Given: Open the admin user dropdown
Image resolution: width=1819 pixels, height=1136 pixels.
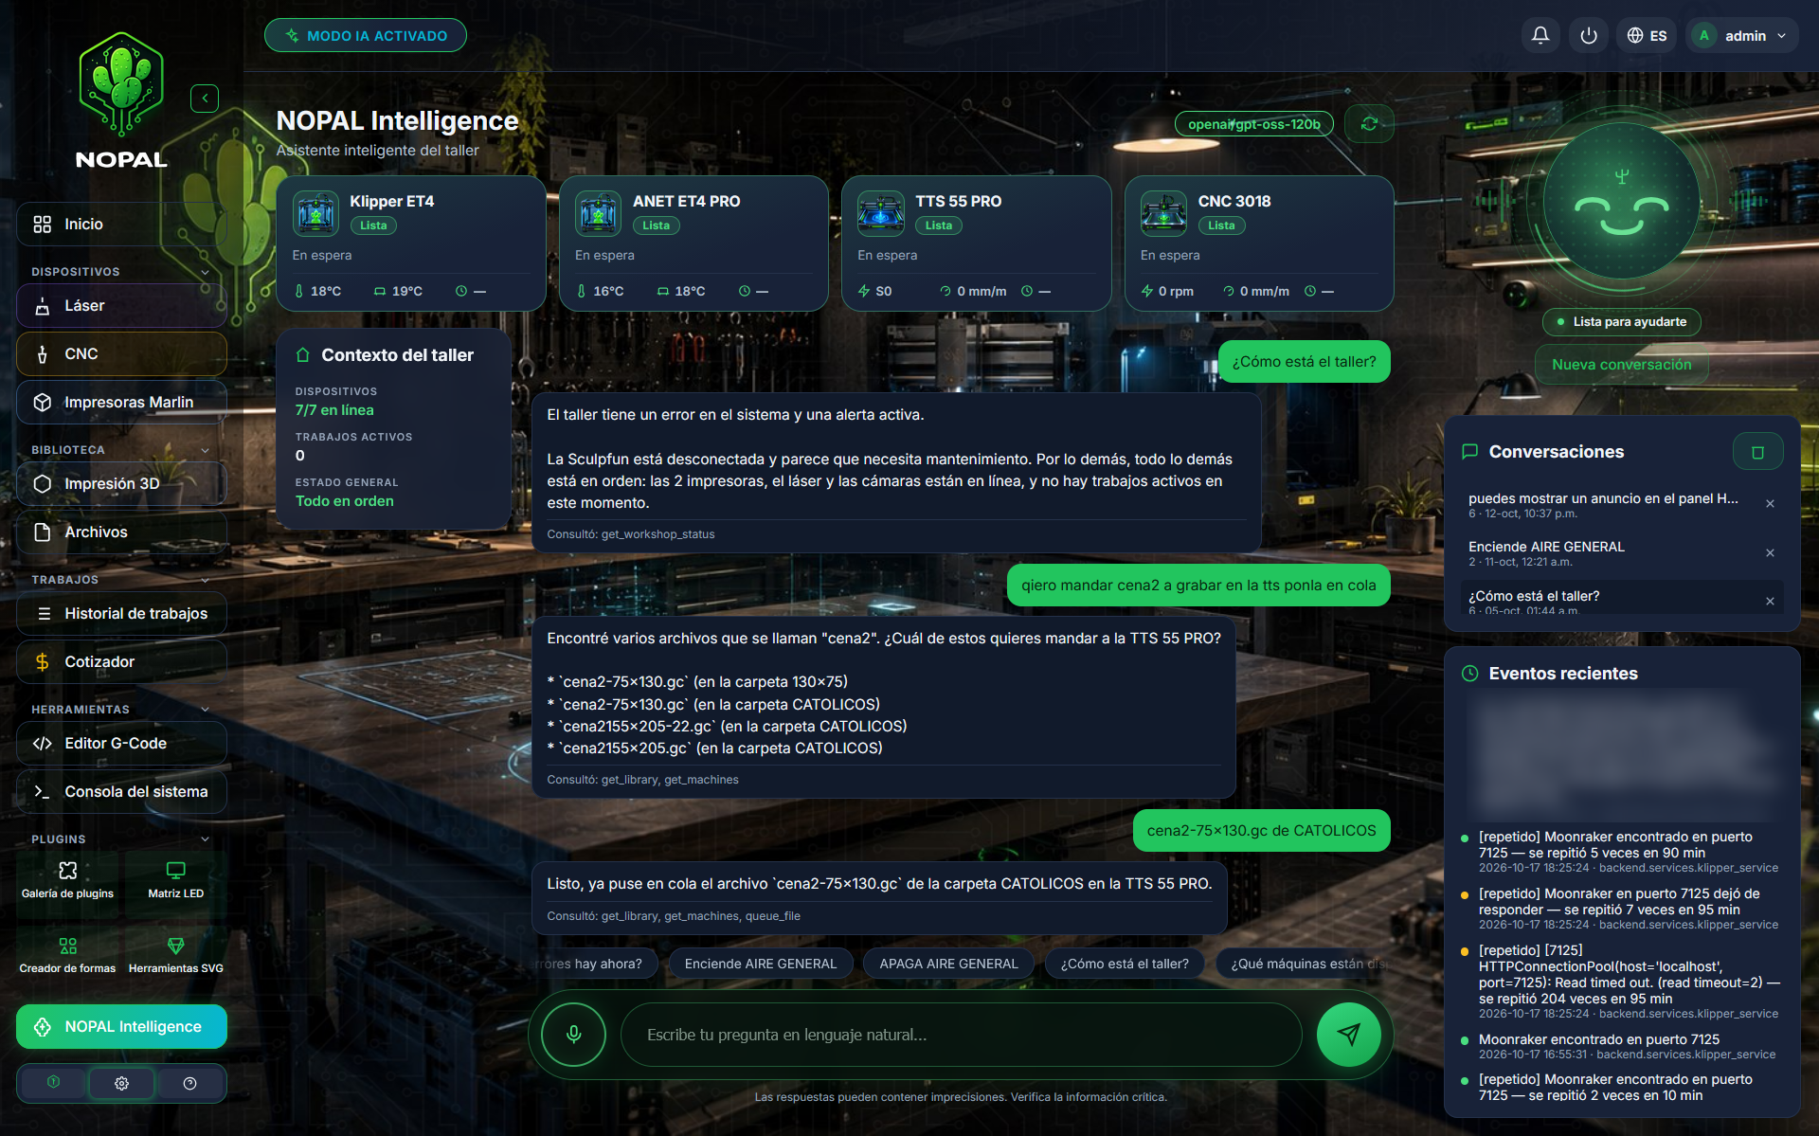Looking at the screenshot, I should [x=1741, y=35].
